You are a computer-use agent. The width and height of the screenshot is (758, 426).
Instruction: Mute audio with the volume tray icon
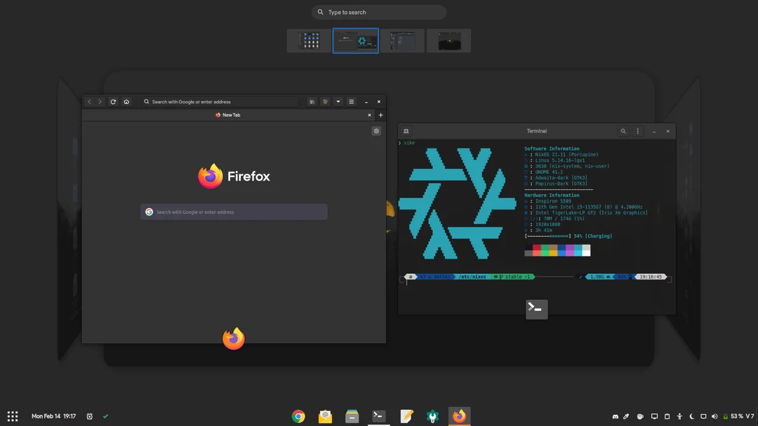point(715,416)
